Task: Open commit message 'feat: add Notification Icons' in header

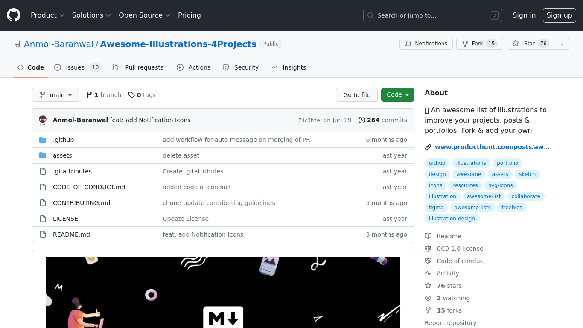Action: [x=150, y=120]
